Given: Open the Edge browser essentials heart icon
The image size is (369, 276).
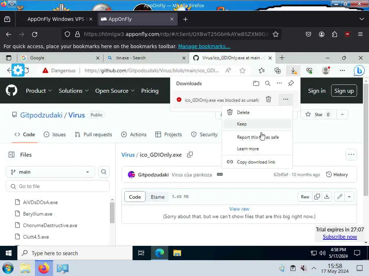Looking at the screenshot, I should click(309, 70).
